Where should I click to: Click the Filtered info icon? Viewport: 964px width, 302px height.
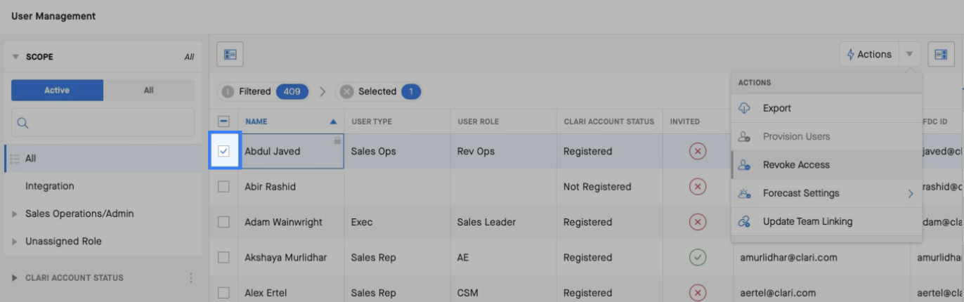pyautogui.click(x=228, y=91)
